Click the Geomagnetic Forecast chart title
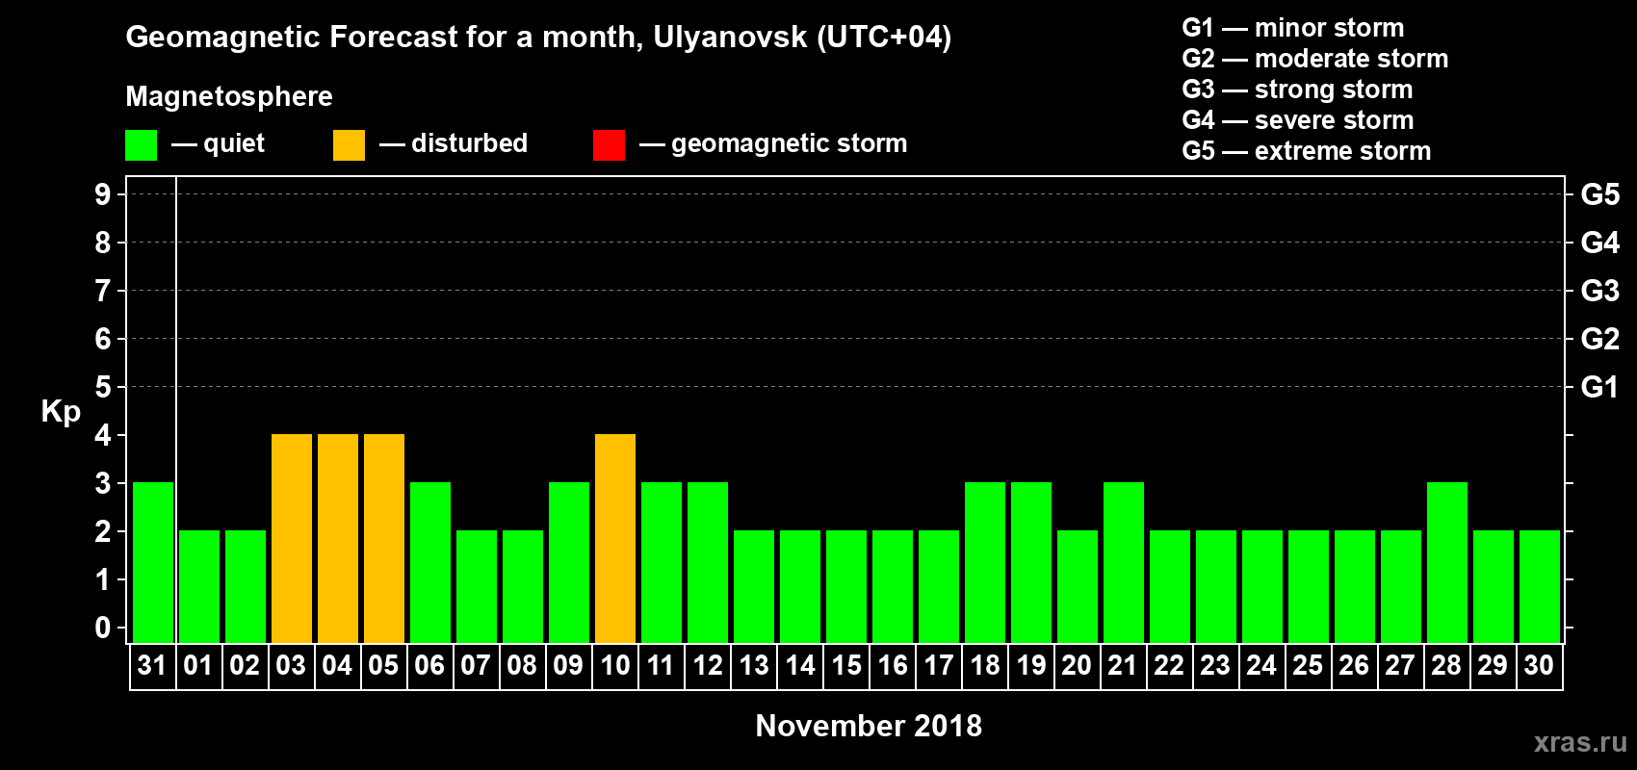1637x770 pixels. click(x=538, y=38)
